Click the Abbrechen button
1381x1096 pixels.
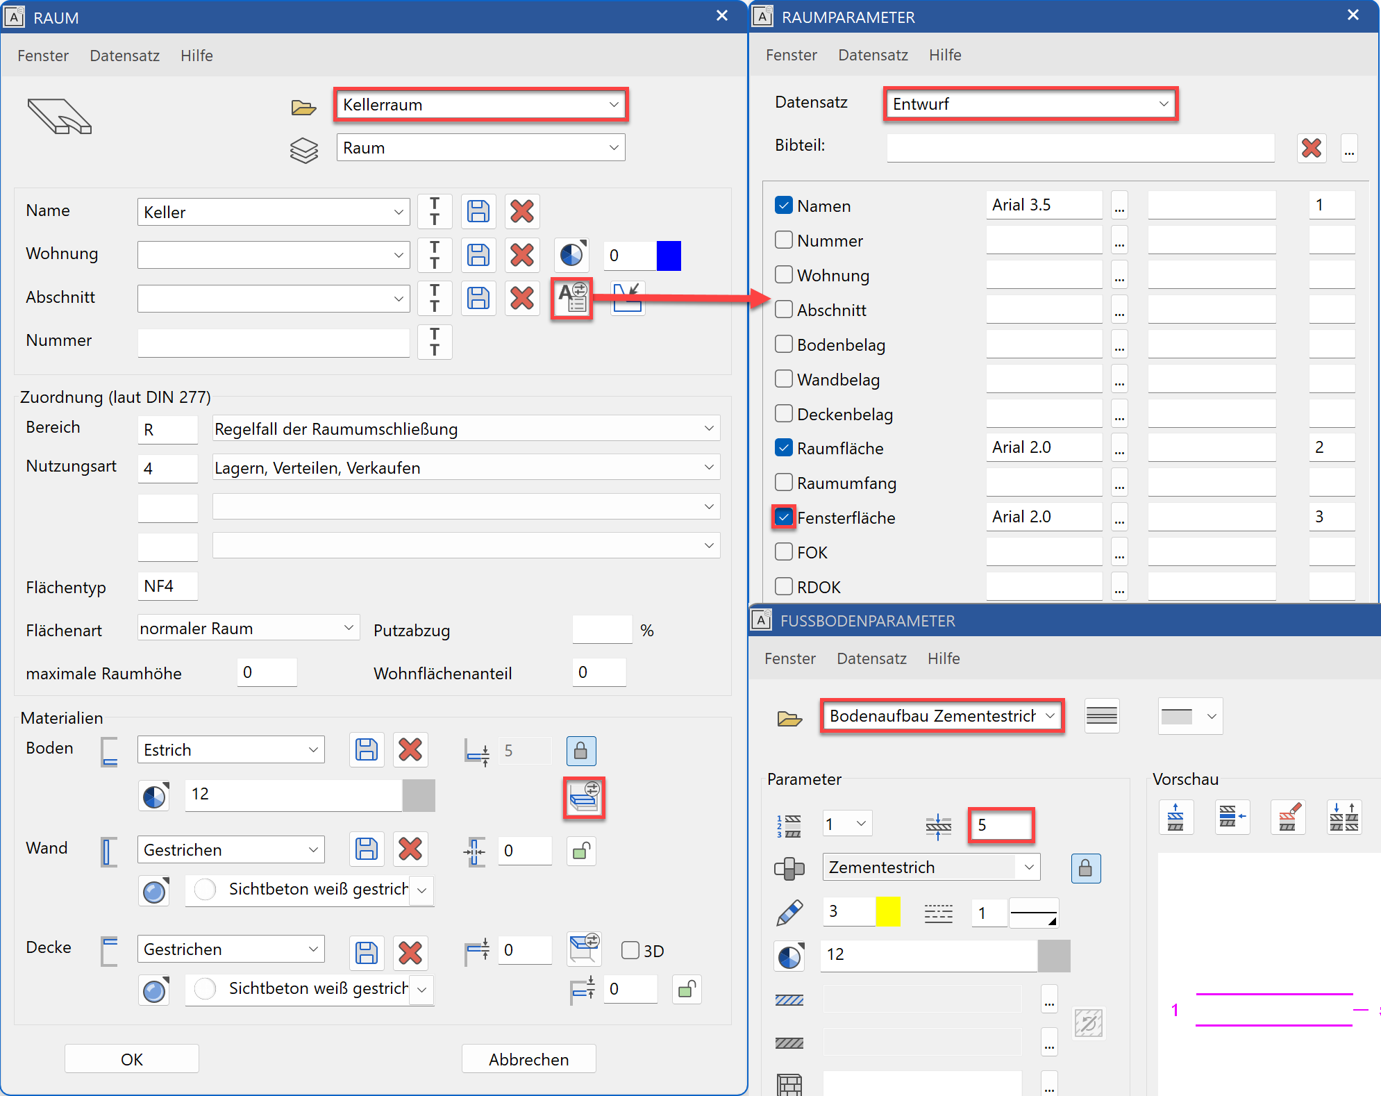528,1059
